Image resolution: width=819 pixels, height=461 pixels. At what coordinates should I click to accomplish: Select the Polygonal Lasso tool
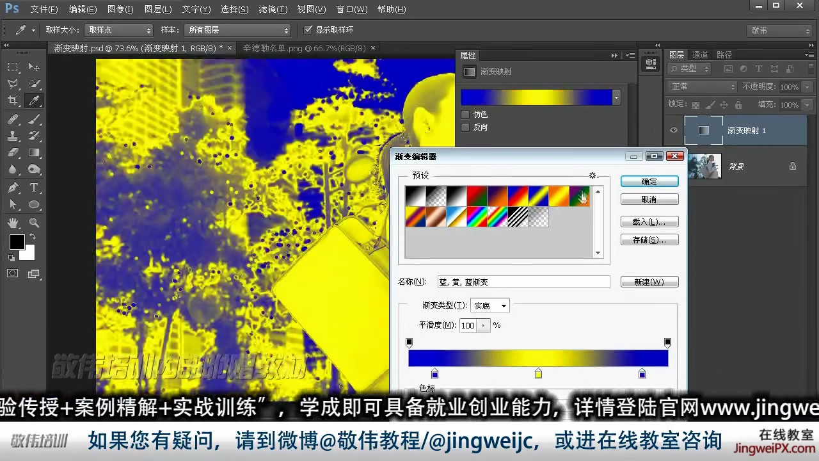pos(13,84)
